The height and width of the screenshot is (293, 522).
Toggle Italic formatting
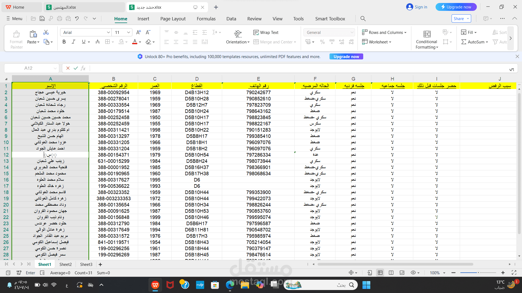pyautogui.click(x=73, y=42)
